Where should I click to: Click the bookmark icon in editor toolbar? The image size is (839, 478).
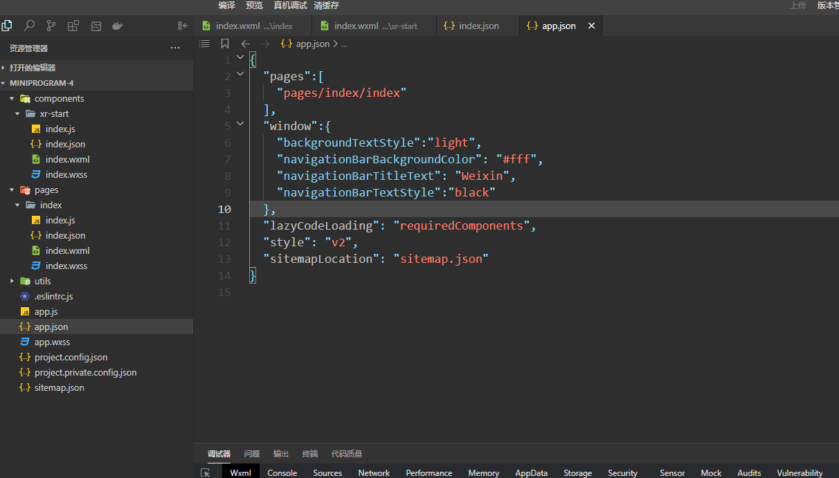225,44
